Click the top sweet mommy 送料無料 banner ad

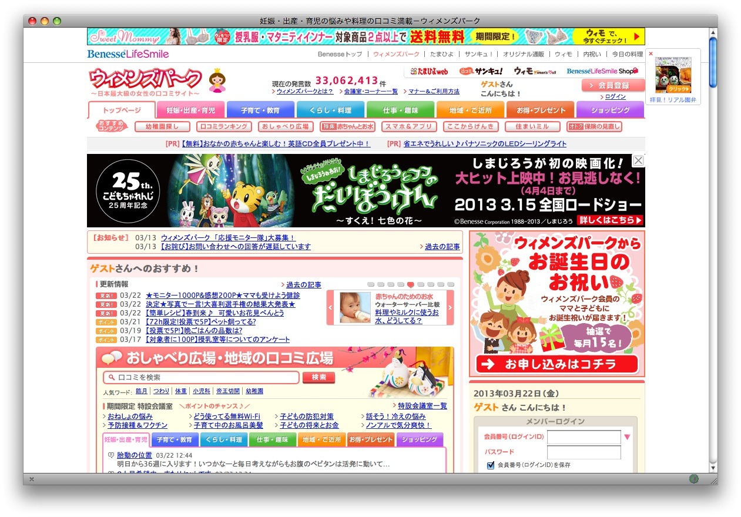coord(366,36)
